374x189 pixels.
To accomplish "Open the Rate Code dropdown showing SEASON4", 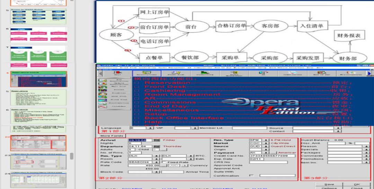I will click(x=157, y=162).
